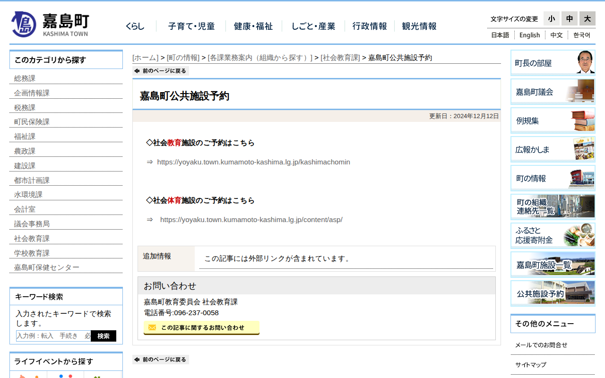Open the 広報かしま banner
The width and height of the screenshot is (605, 378).
552,149
